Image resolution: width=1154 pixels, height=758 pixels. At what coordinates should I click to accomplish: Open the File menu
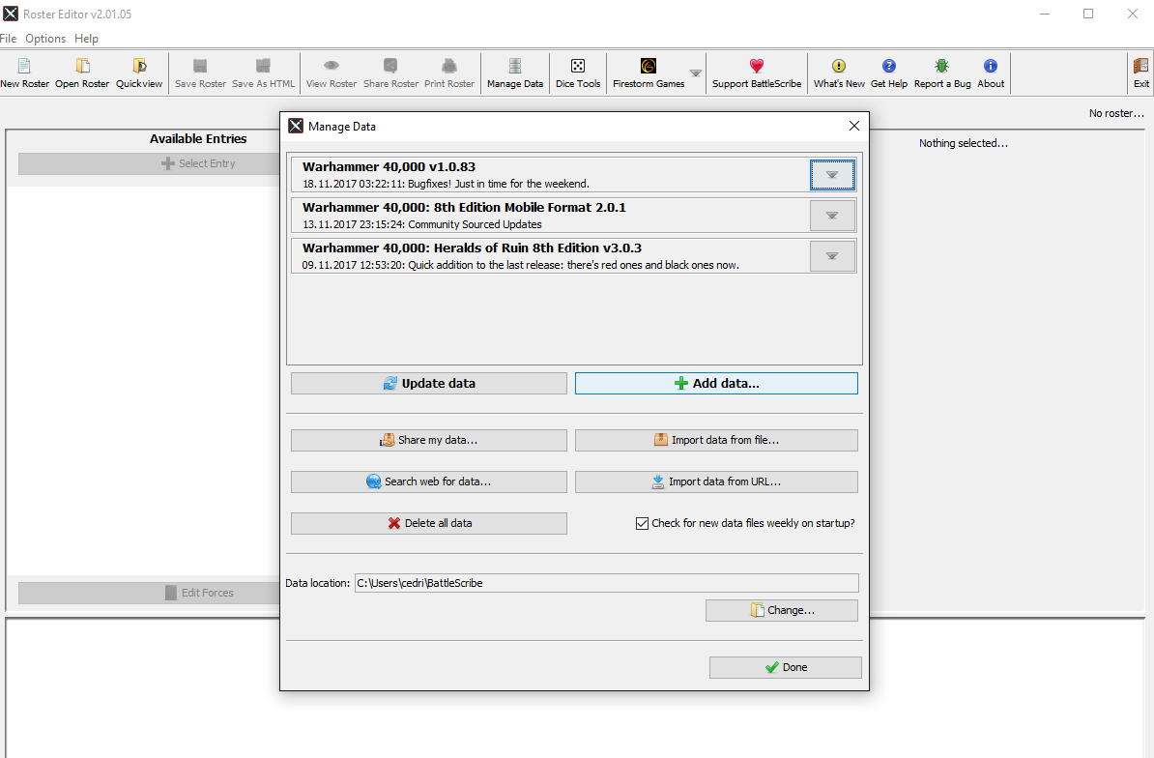pos(8,39)
